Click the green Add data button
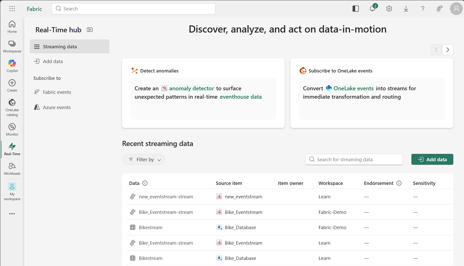 point(432,159)
